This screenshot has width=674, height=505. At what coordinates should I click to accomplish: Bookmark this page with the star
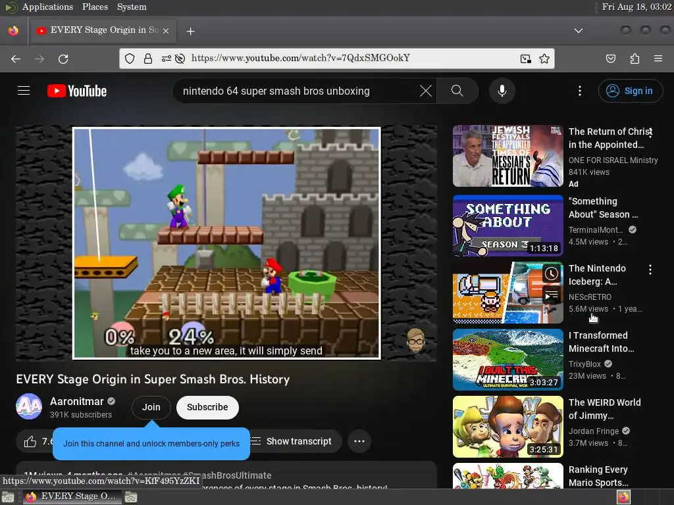(x=544, y=59)
